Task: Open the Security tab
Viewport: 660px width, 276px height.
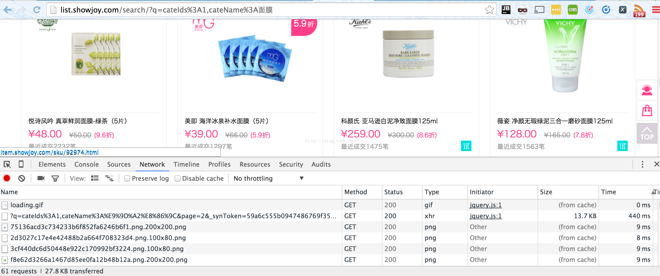Action: pos(291,164)
